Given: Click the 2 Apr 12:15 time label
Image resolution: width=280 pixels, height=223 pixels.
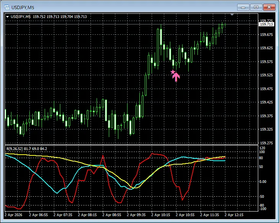Looking at the screenshot, I should tap(234, 215).
